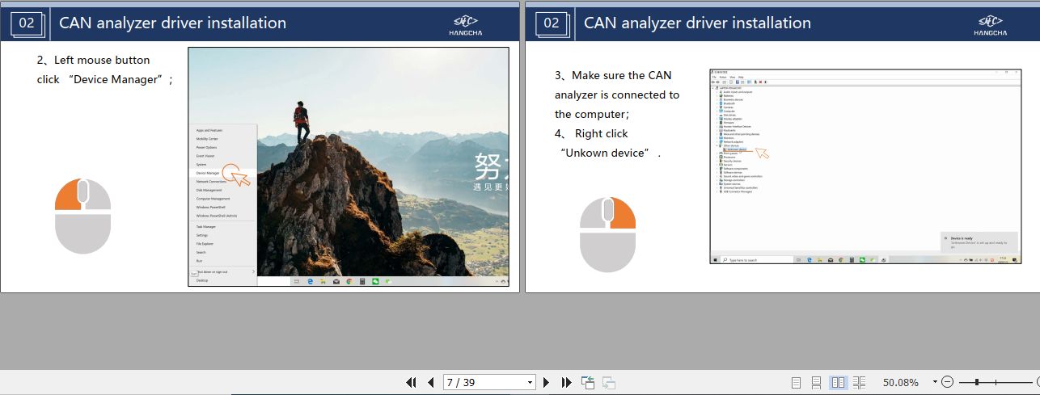The height and width of the screenshot is (395, 1040).
Task: Click the "4、 Right click" text line
Action: [x=591, y=133]
